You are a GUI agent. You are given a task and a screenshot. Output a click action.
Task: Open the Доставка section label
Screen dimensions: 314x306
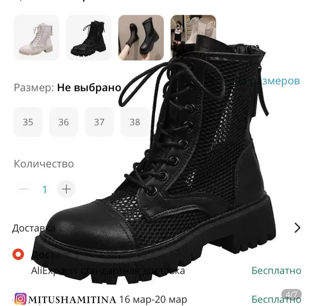pos(34,228)
